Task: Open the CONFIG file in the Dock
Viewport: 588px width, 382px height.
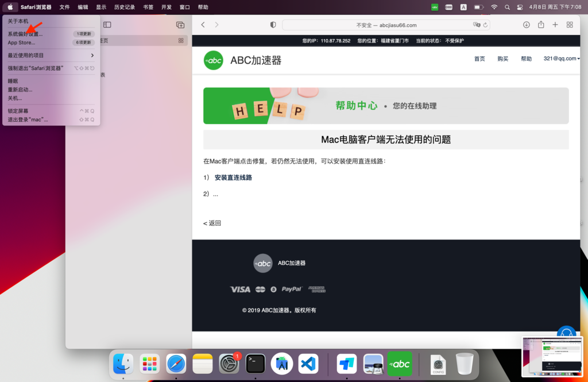Action: pyautogui.click(x=438, y=364)
